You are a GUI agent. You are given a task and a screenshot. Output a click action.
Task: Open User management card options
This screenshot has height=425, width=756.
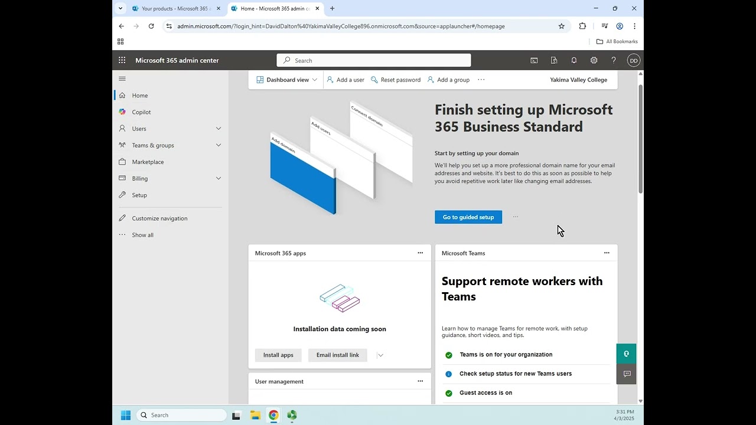[421, 381]
